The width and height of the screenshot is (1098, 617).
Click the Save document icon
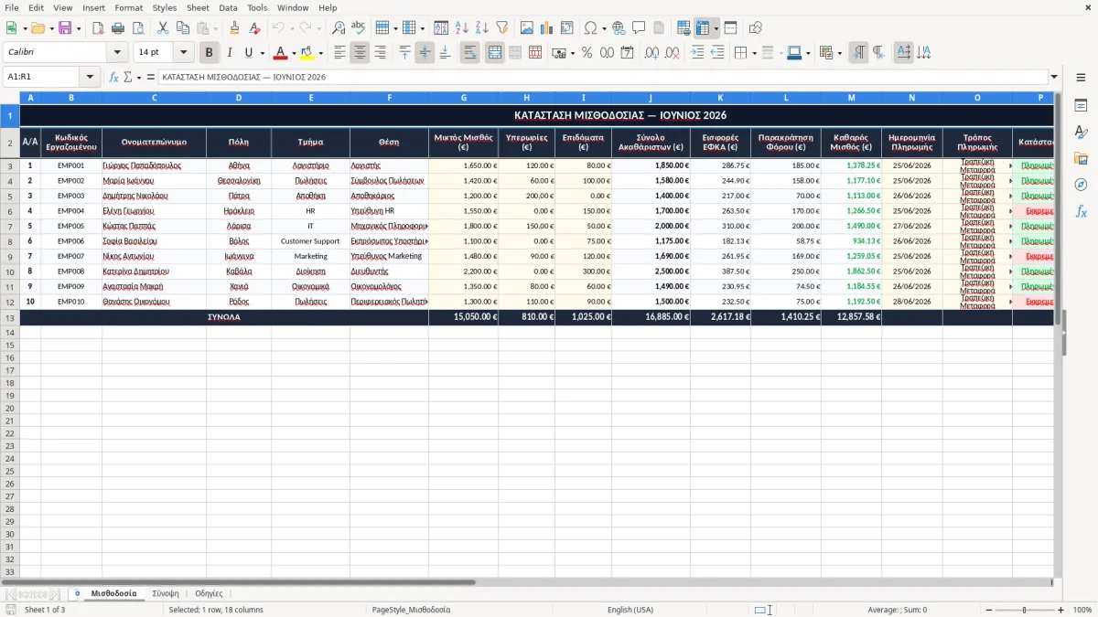[x=64, y=28]
